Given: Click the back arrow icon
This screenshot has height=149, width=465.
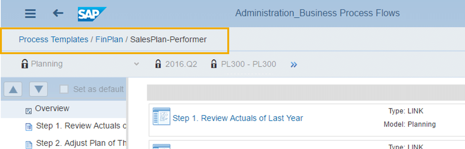Looking at the screenshot, I should [x=58, y=13].
